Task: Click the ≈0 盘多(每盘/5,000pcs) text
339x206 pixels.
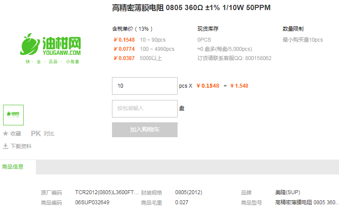Action: [225, 49]
